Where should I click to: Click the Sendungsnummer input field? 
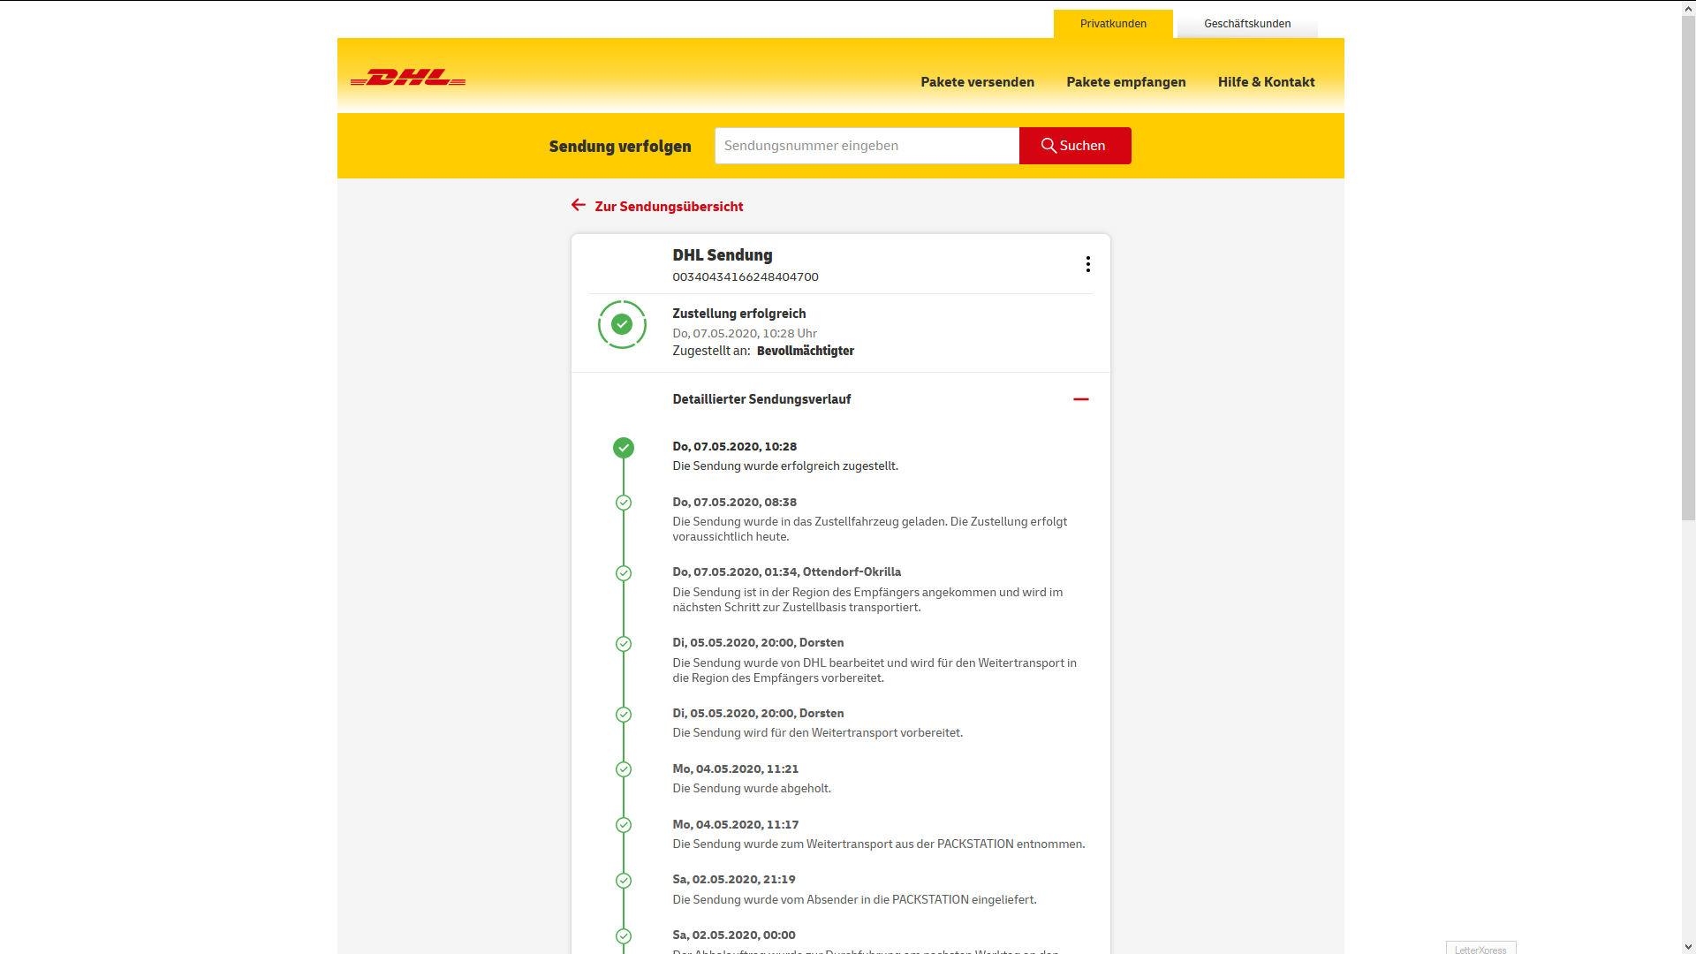(867, 145)
